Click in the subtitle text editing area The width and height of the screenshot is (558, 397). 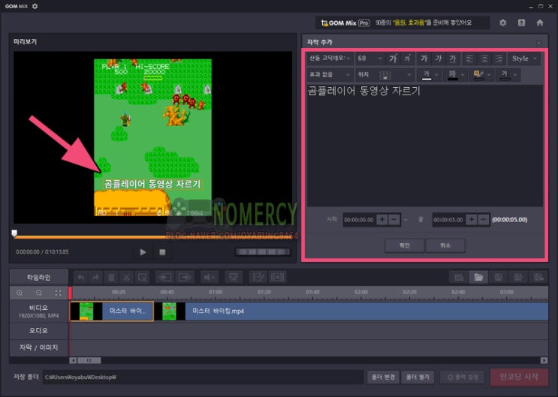pos(425,146)
